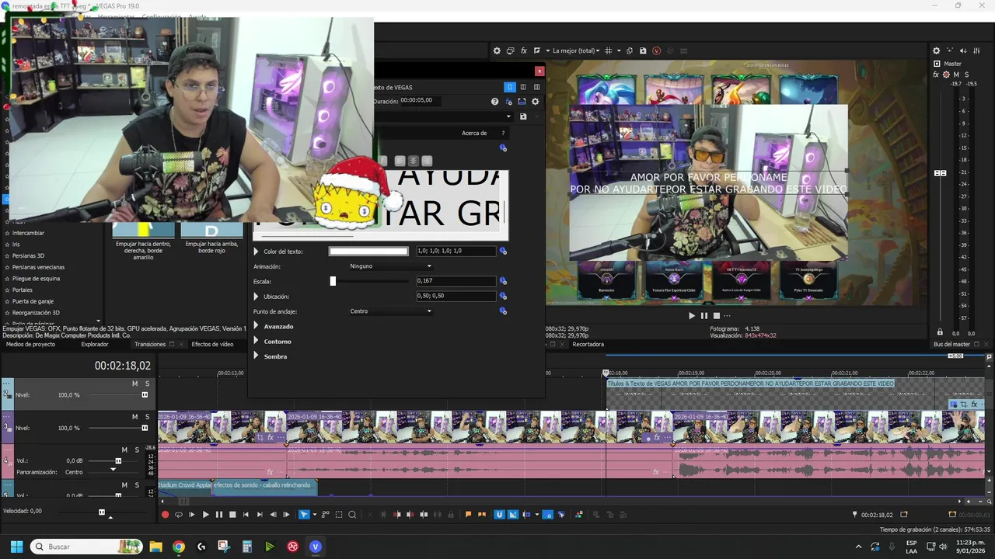995x559 pixels.
Task: Open help in the titles dialog
Action: [x=494, y=101]
